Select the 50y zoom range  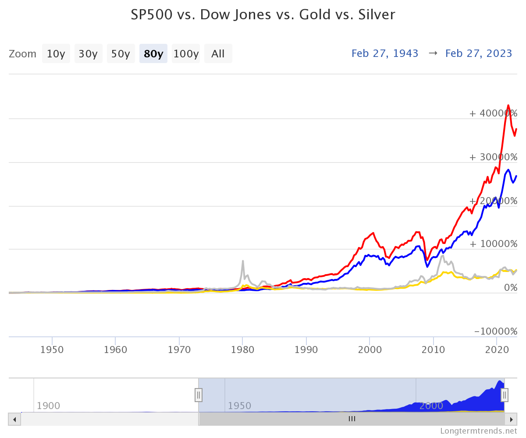[121, 53]
